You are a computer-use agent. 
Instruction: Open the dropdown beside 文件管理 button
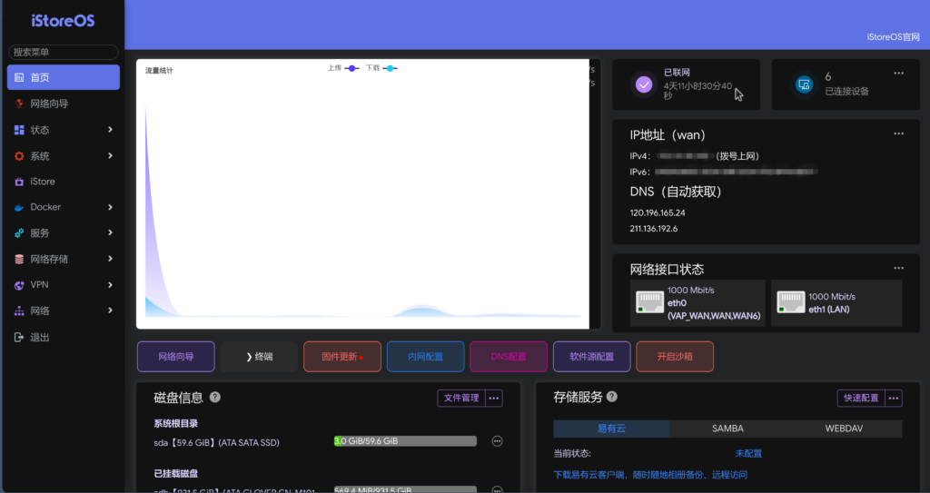click(x=494, y=398)
